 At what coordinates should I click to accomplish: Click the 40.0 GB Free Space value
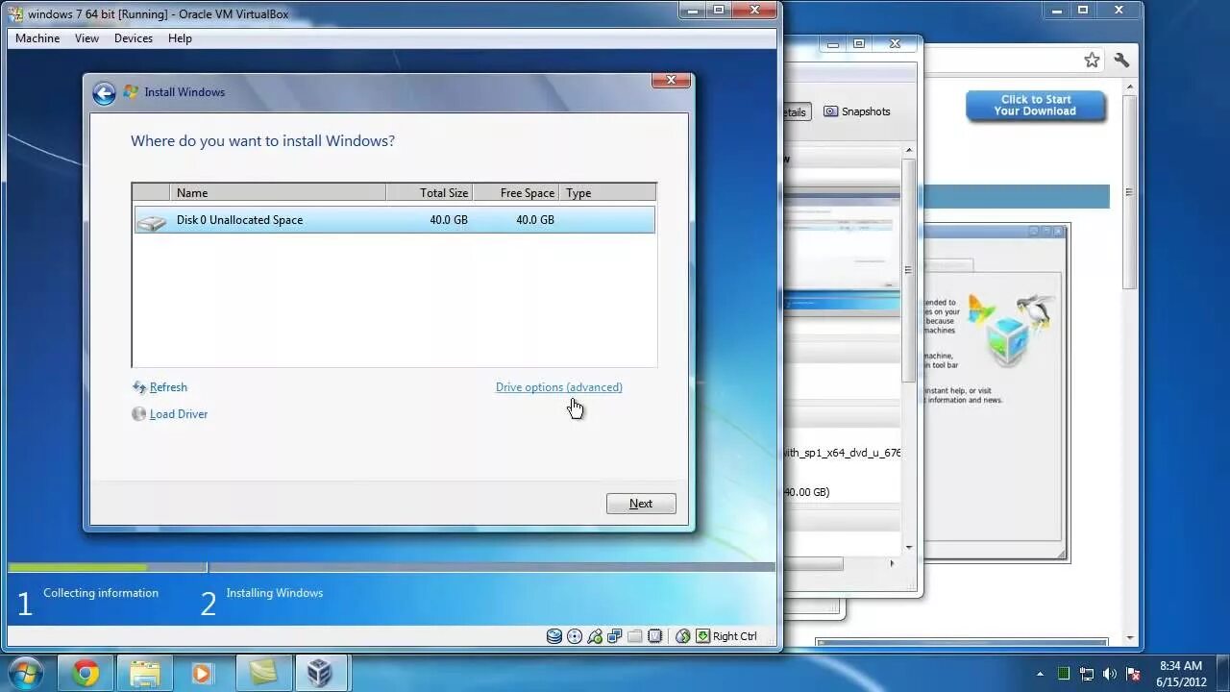[535, 220]
